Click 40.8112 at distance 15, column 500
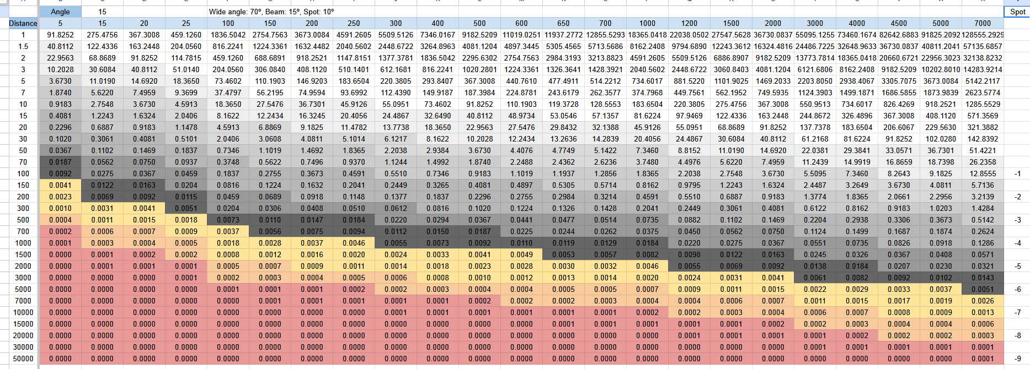The width and height of the screenshot is (1030, 369). tap(479, 116)
